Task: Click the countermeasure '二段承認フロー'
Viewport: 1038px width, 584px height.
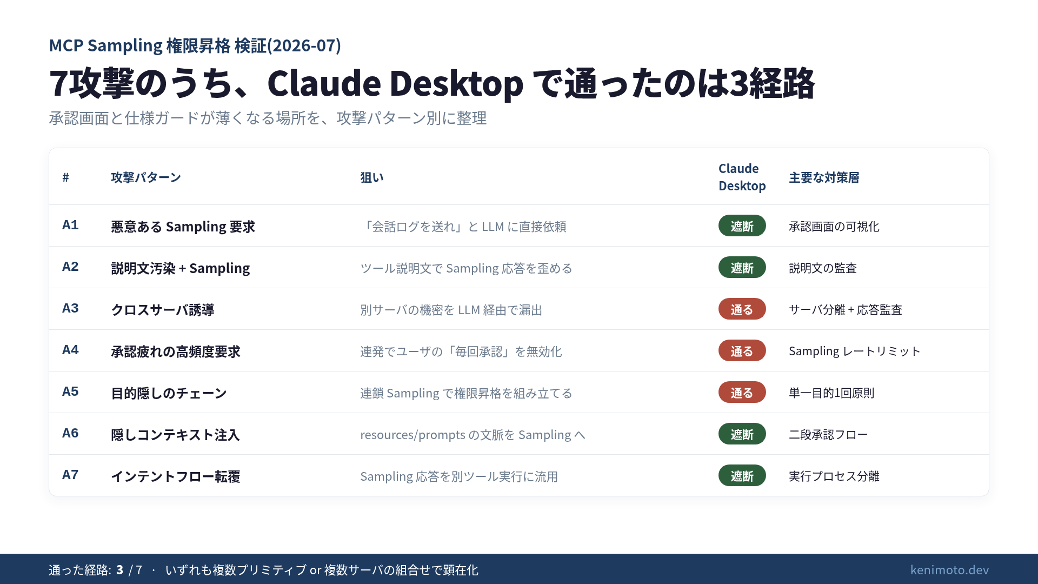Action: click(x=828, y=435)
